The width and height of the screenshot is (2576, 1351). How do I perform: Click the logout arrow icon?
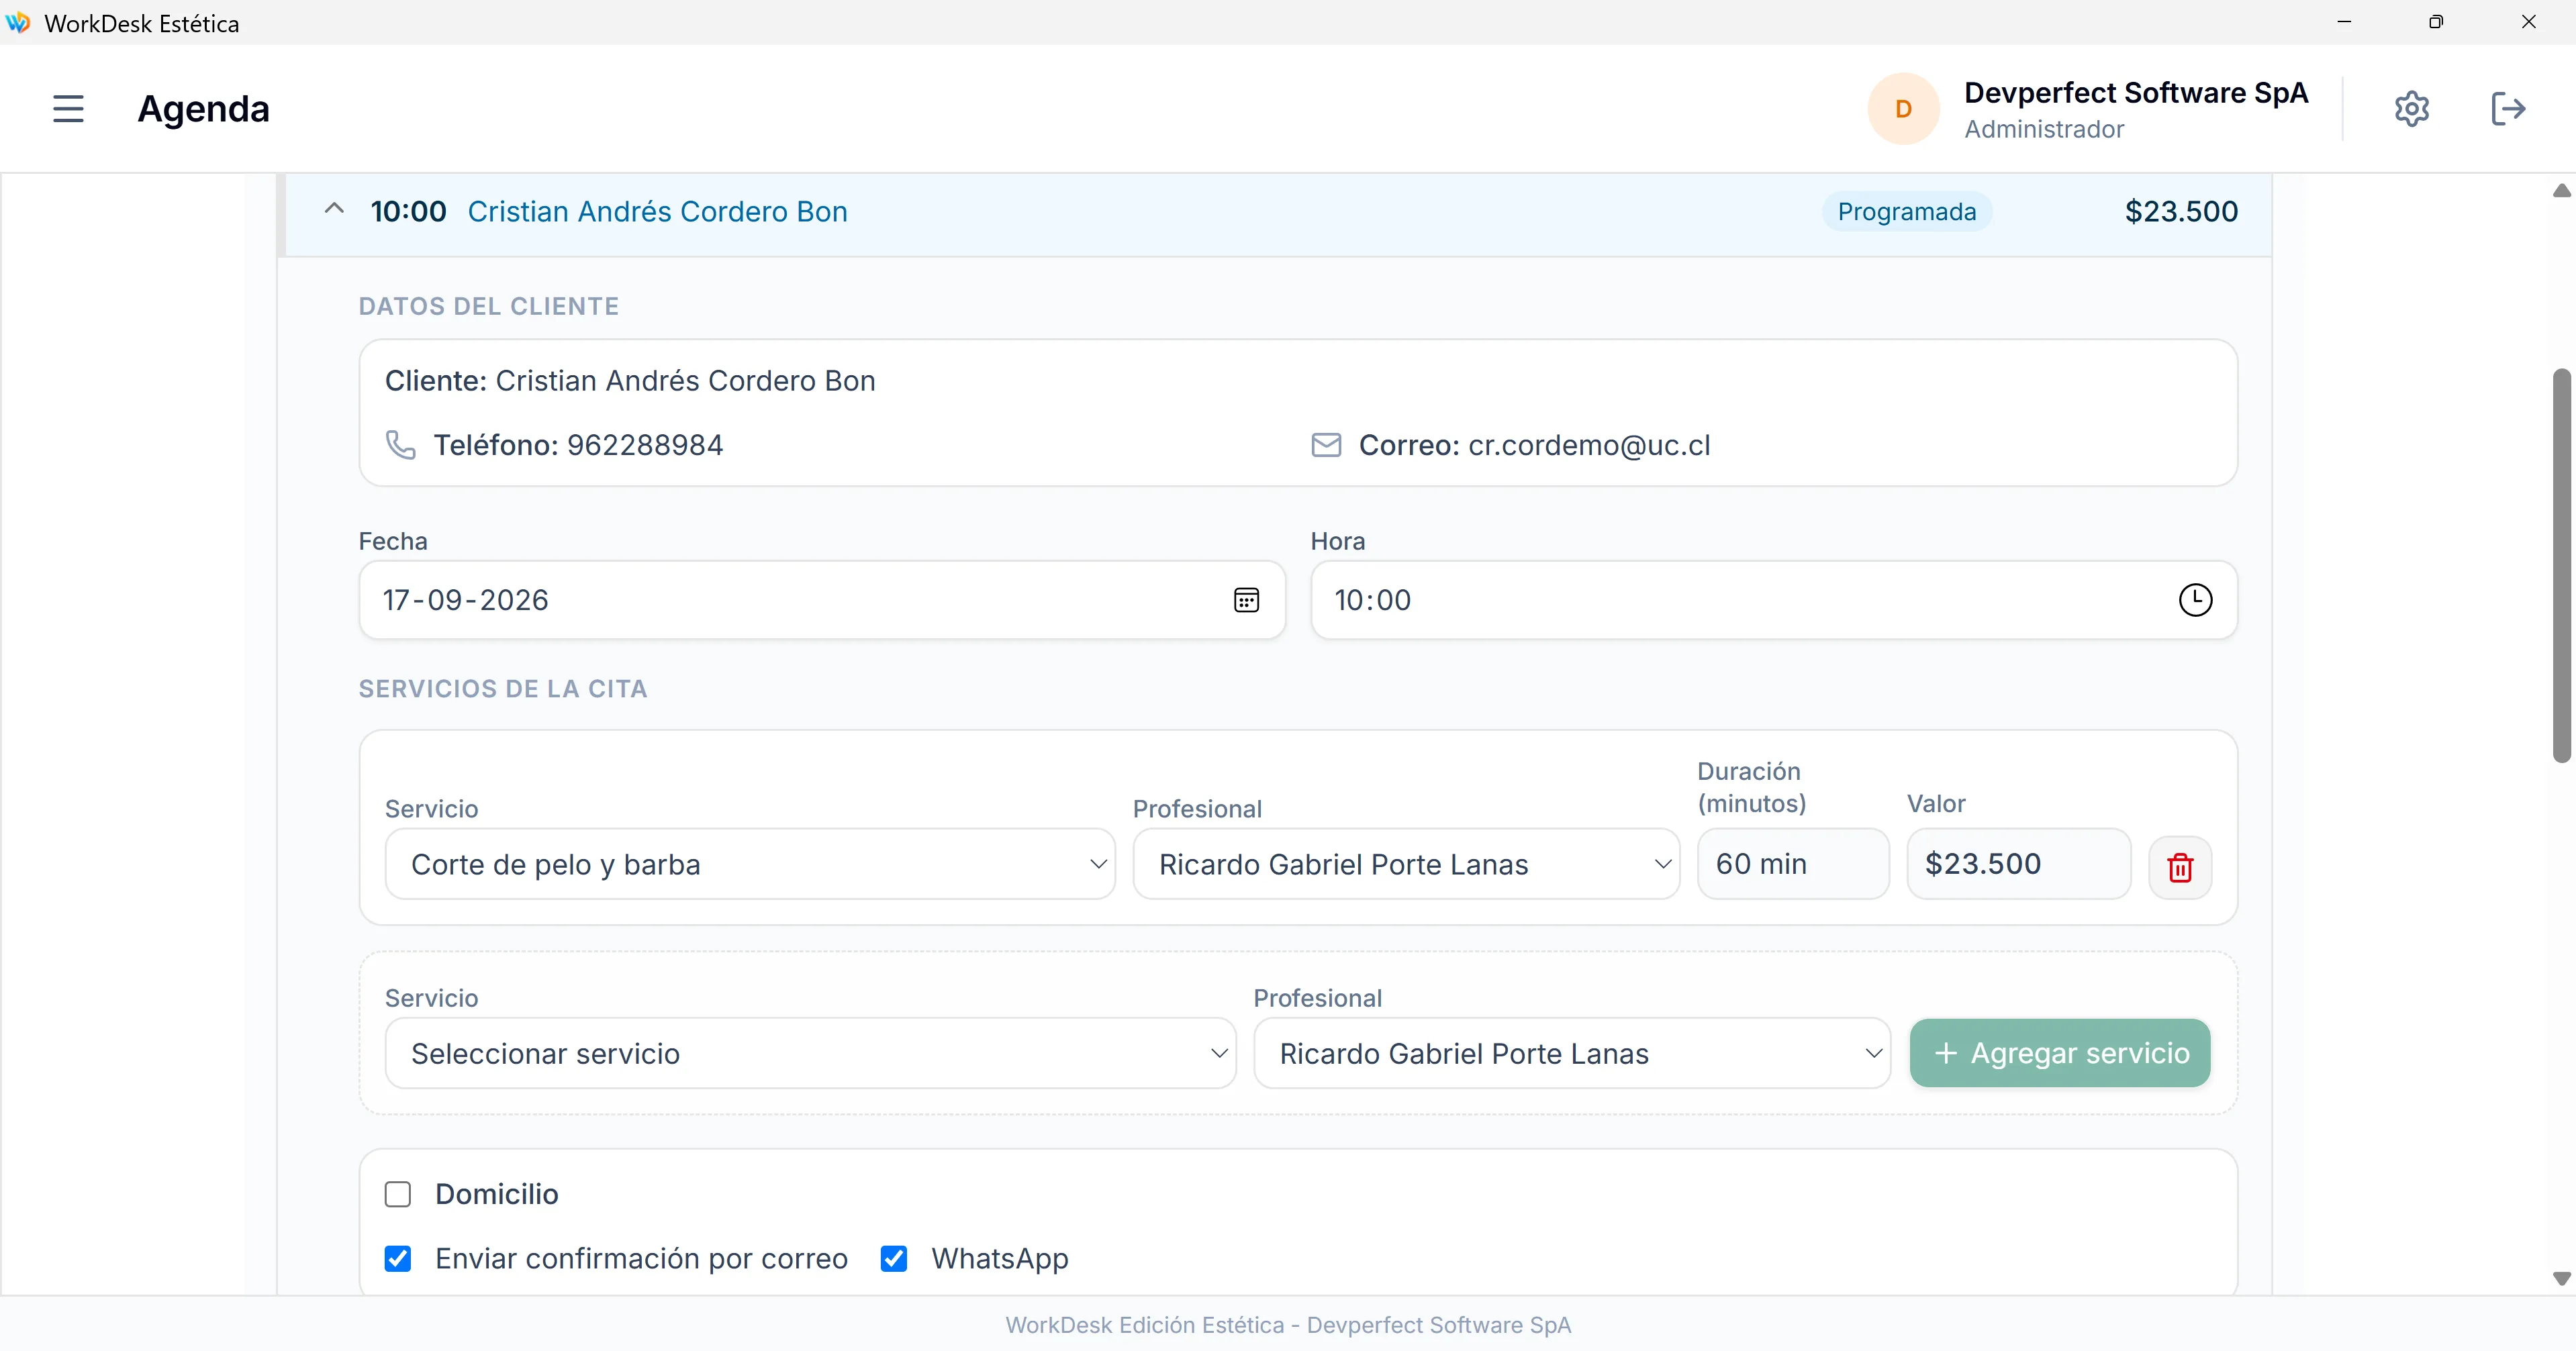[x=2508, y=108]
